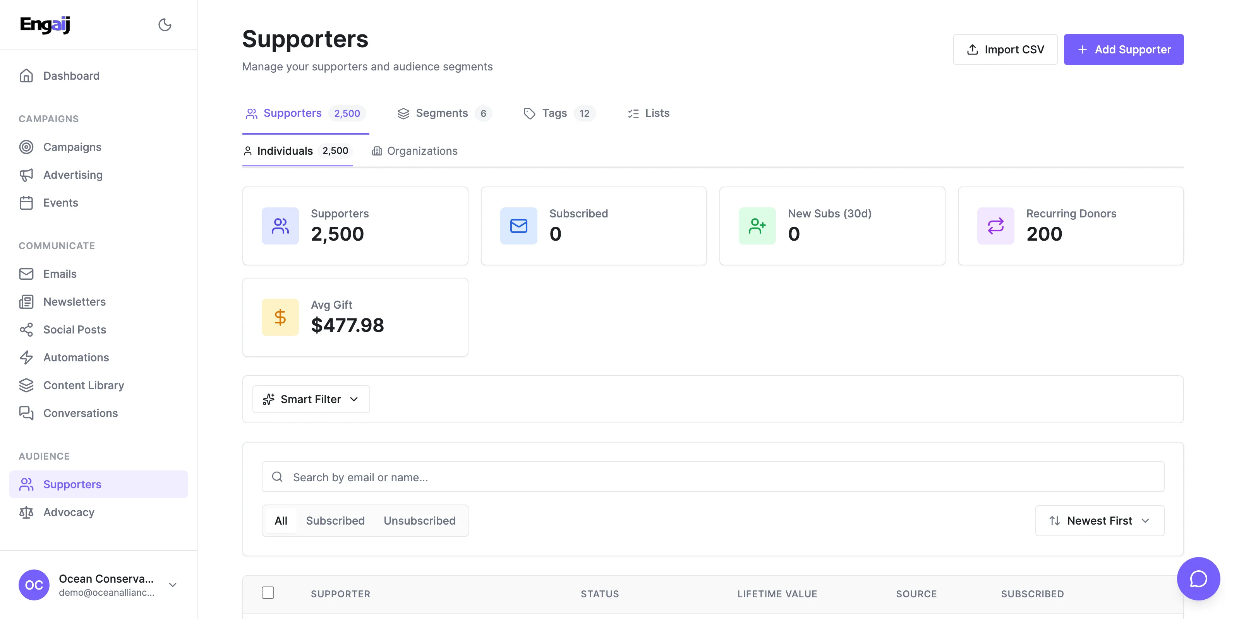
Task: Check the select-all supporters checkbox
Action: click(x=268, y=593)
